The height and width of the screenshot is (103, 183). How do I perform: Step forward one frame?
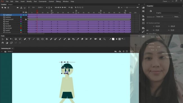63,8
